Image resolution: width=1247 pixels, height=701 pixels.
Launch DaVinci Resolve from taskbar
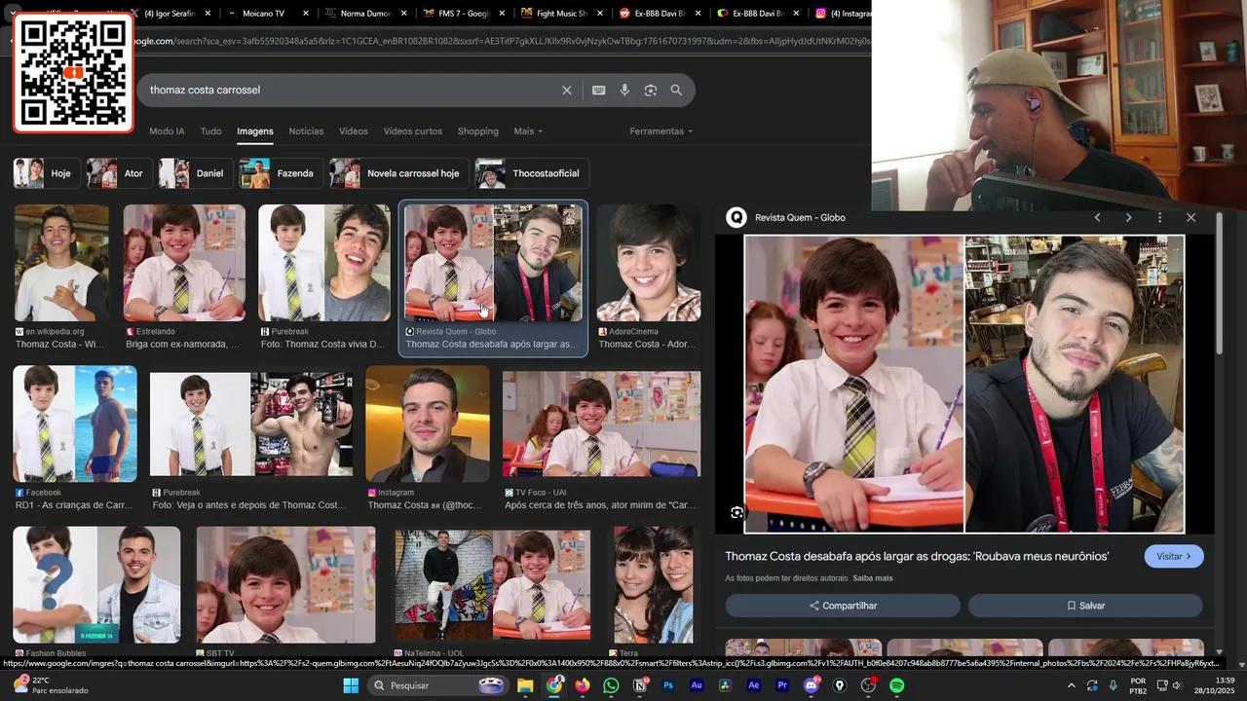pyautogui.click(x=725, y=685)
